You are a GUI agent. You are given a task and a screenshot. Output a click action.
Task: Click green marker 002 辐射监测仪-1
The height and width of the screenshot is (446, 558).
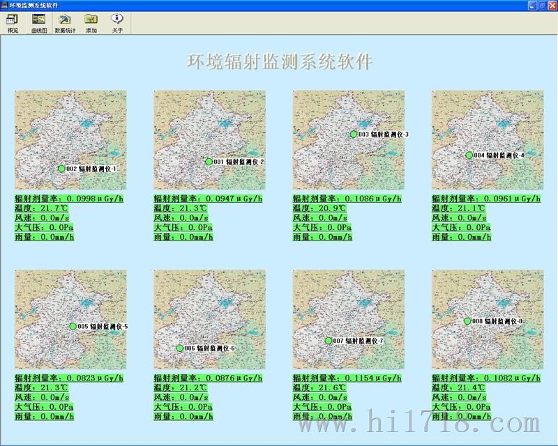click(61, 169)
